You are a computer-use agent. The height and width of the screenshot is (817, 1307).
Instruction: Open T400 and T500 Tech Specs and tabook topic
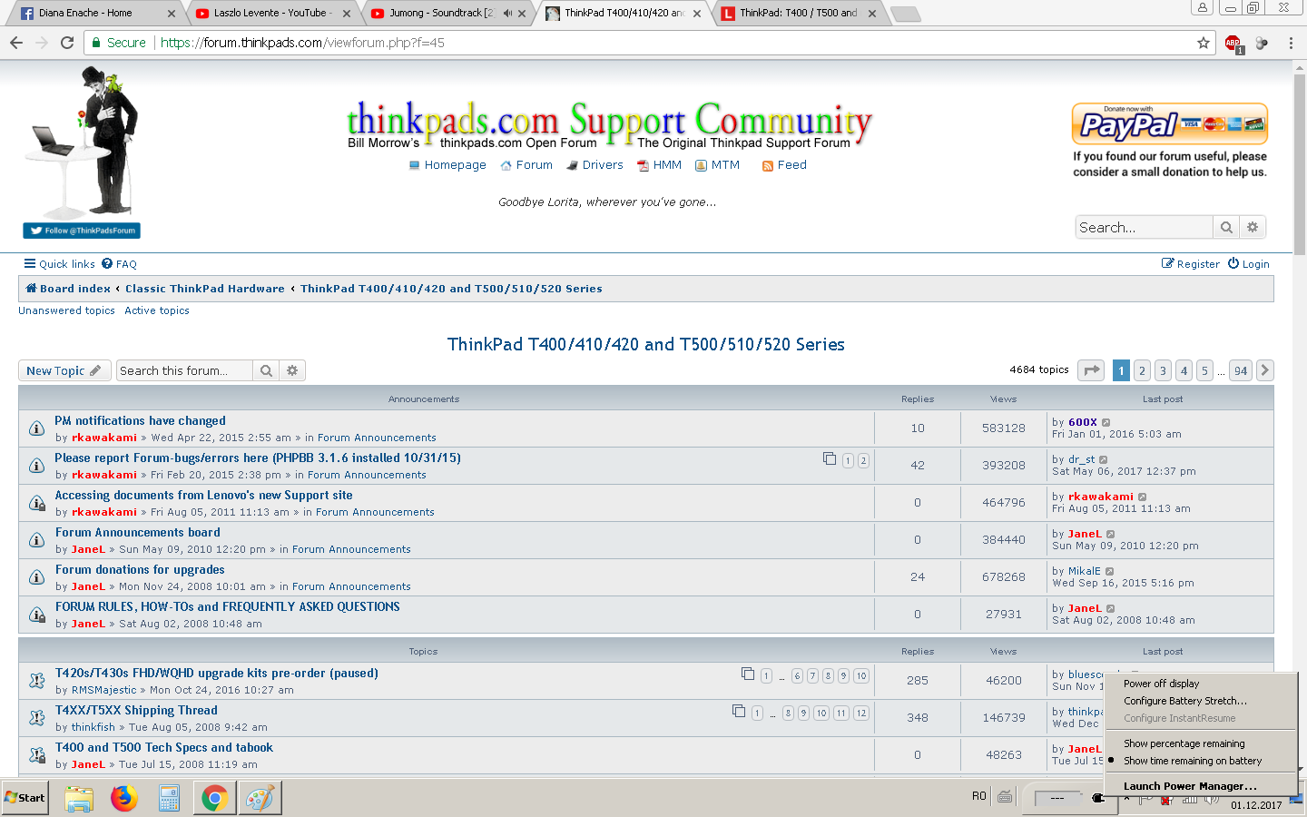click(164, 748)
